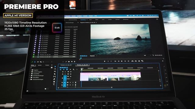
Task: Toggle nest sequence insert mode icon
Action: coord(60,70)
